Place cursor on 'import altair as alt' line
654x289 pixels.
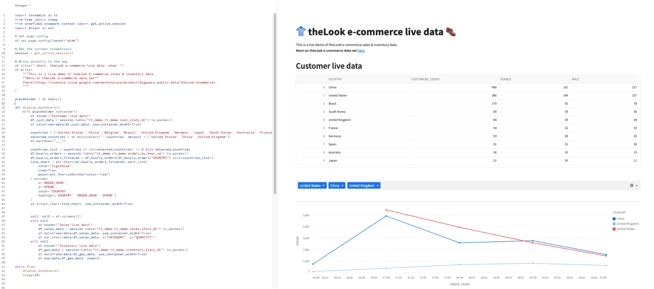[34, 28]
